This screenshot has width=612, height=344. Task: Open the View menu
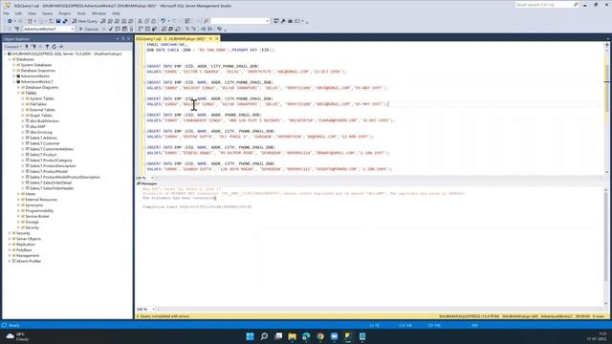click(32, 13)
